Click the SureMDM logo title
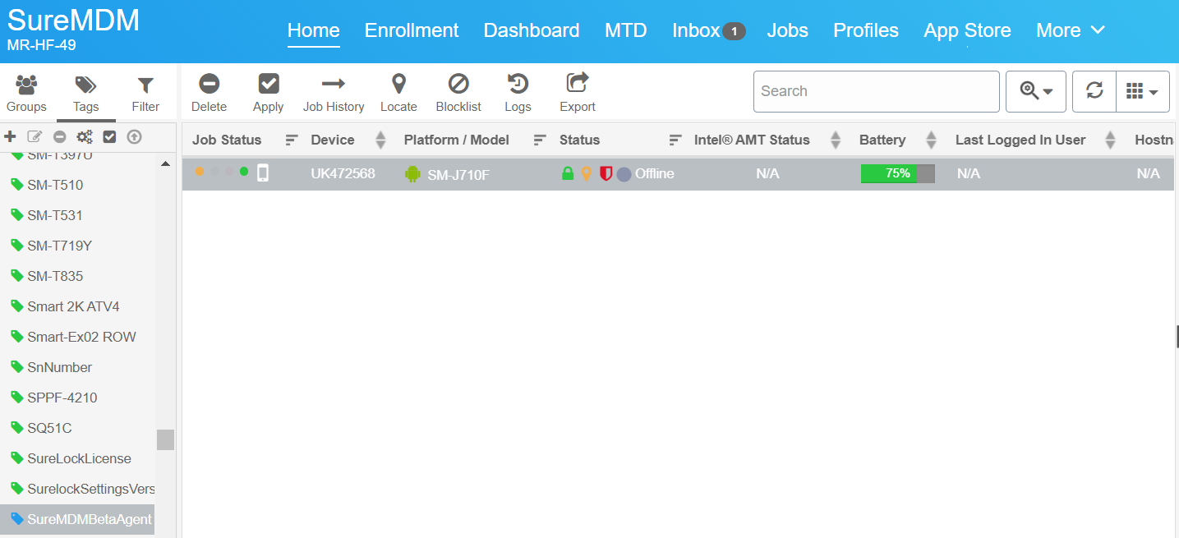This screenshot has width=1179, height=538. coord(74,21)
